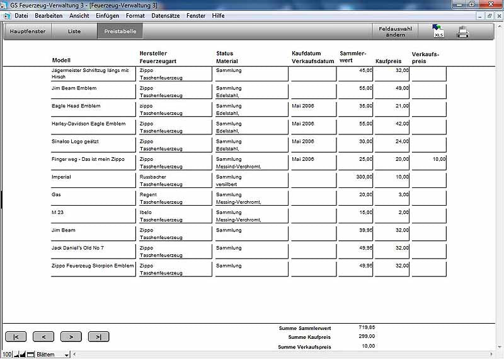
Task: Open the Einfügen menu
Action: tap(107, 15)
